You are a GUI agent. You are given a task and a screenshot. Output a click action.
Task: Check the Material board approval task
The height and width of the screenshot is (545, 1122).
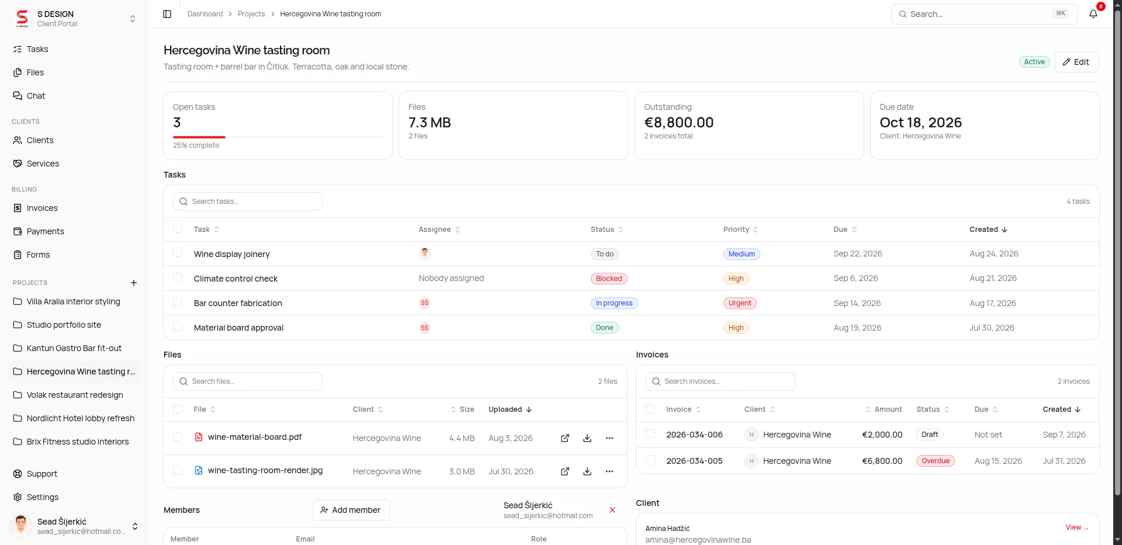(x=178, y=327)
